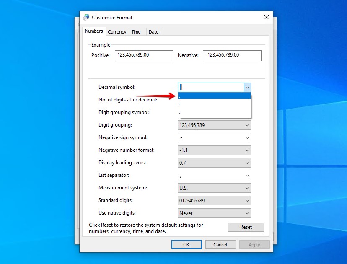Select the Numbers tab

click(x=94, y=31)
